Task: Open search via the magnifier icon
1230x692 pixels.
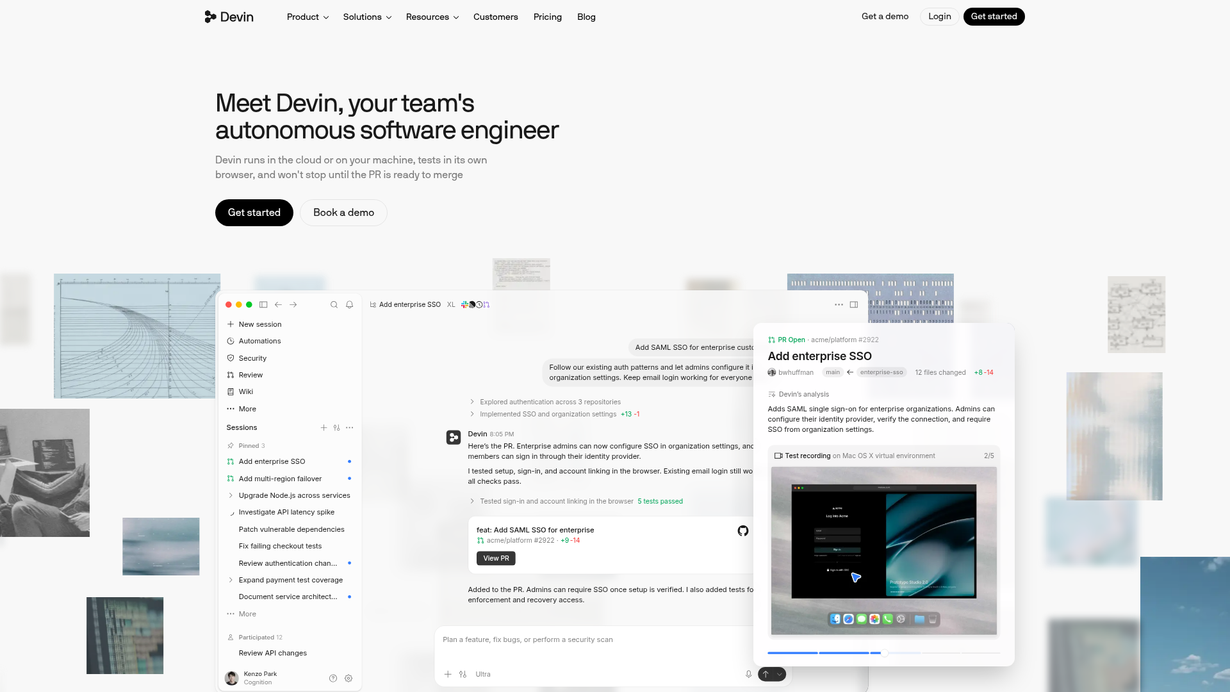Action: (334, 305)
